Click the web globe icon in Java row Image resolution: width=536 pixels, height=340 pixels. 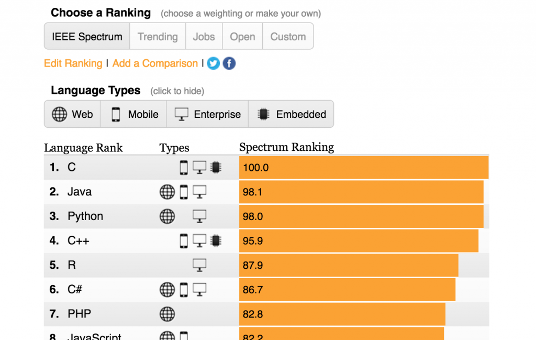pos(167,192)
